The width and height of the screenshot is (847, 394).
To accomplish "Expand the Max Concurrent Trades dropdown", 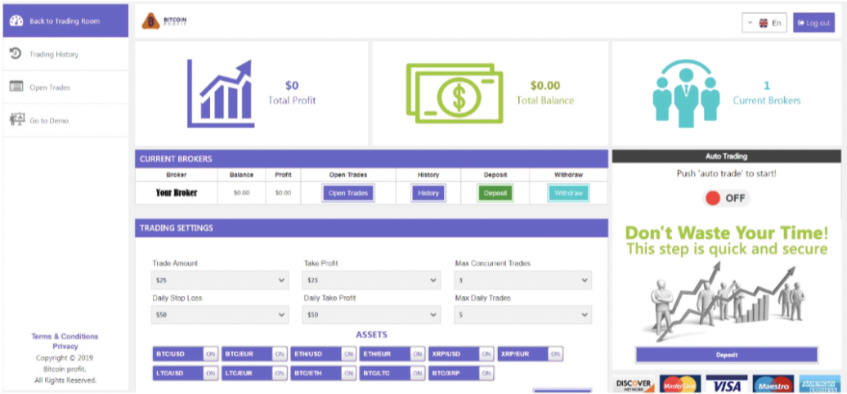I will click(522, 280).
